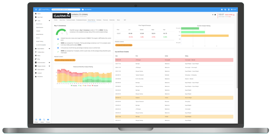Expand the Stock Market section
Viewport: 271px width, 139px height.
49,49
